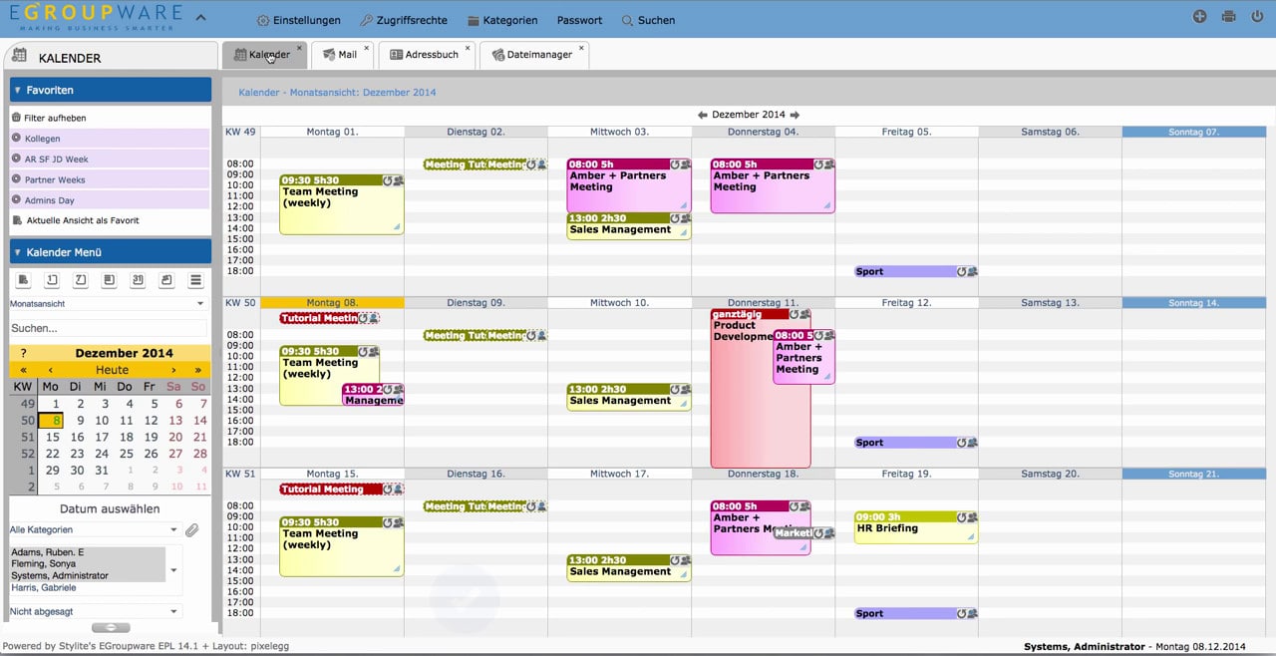Open month view icon showing 31

pos(139,280)
